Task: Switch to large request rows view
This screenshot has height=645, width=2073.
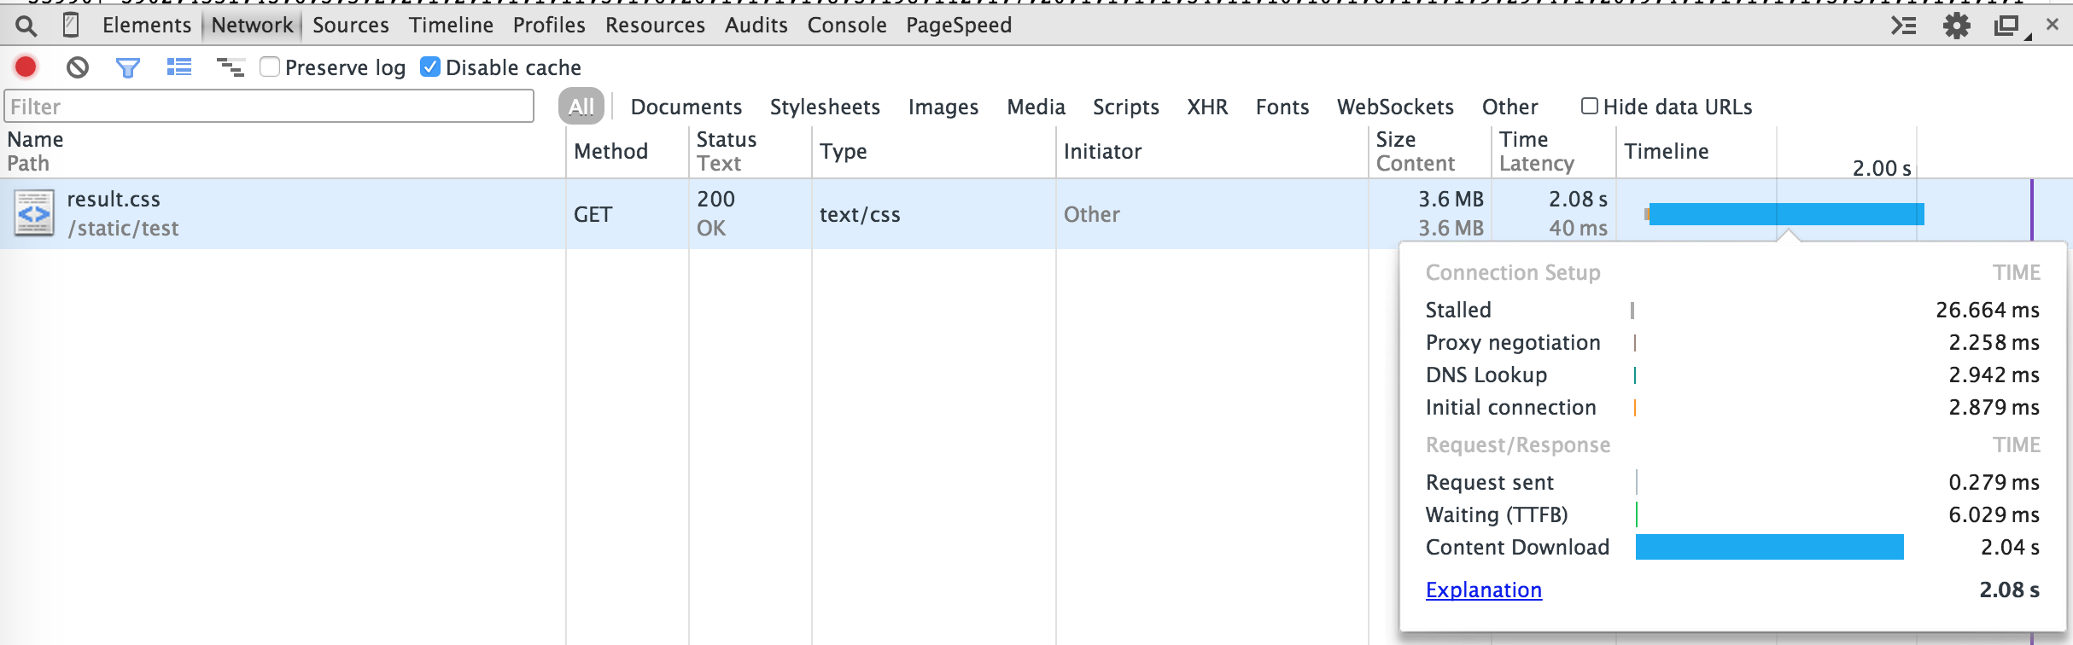Action: coord(179,67)
